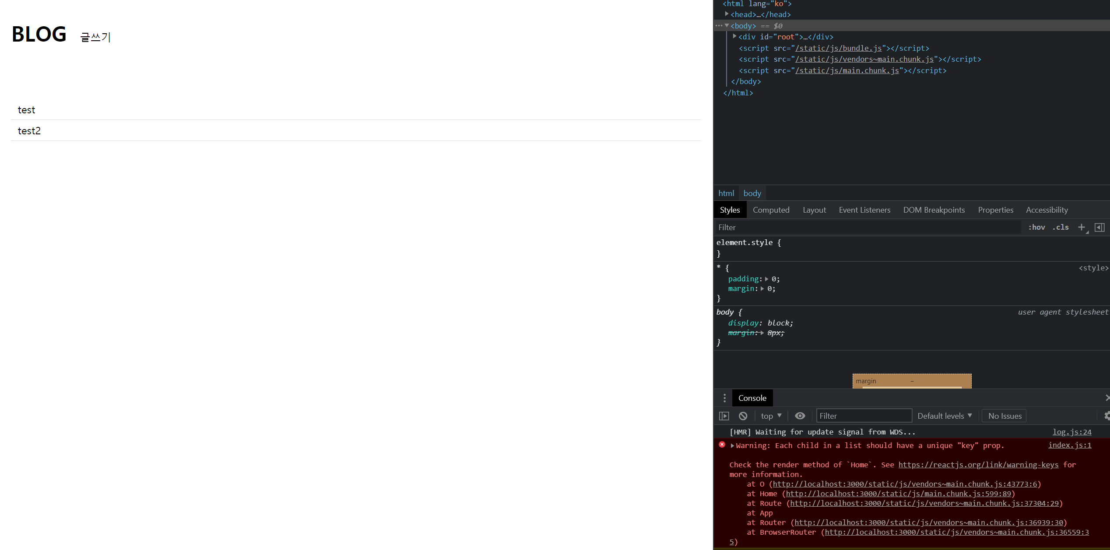Switch to the Event Listeners tab
Image resolution: width=1110 pixels, height=550 pixels.
point(864,210)
